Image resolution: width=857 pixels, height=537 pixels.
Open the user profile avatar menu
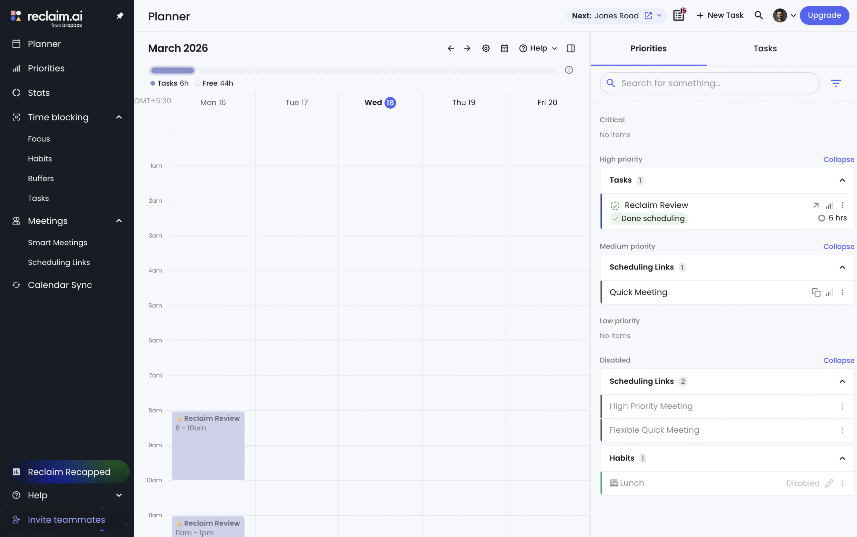780,15
